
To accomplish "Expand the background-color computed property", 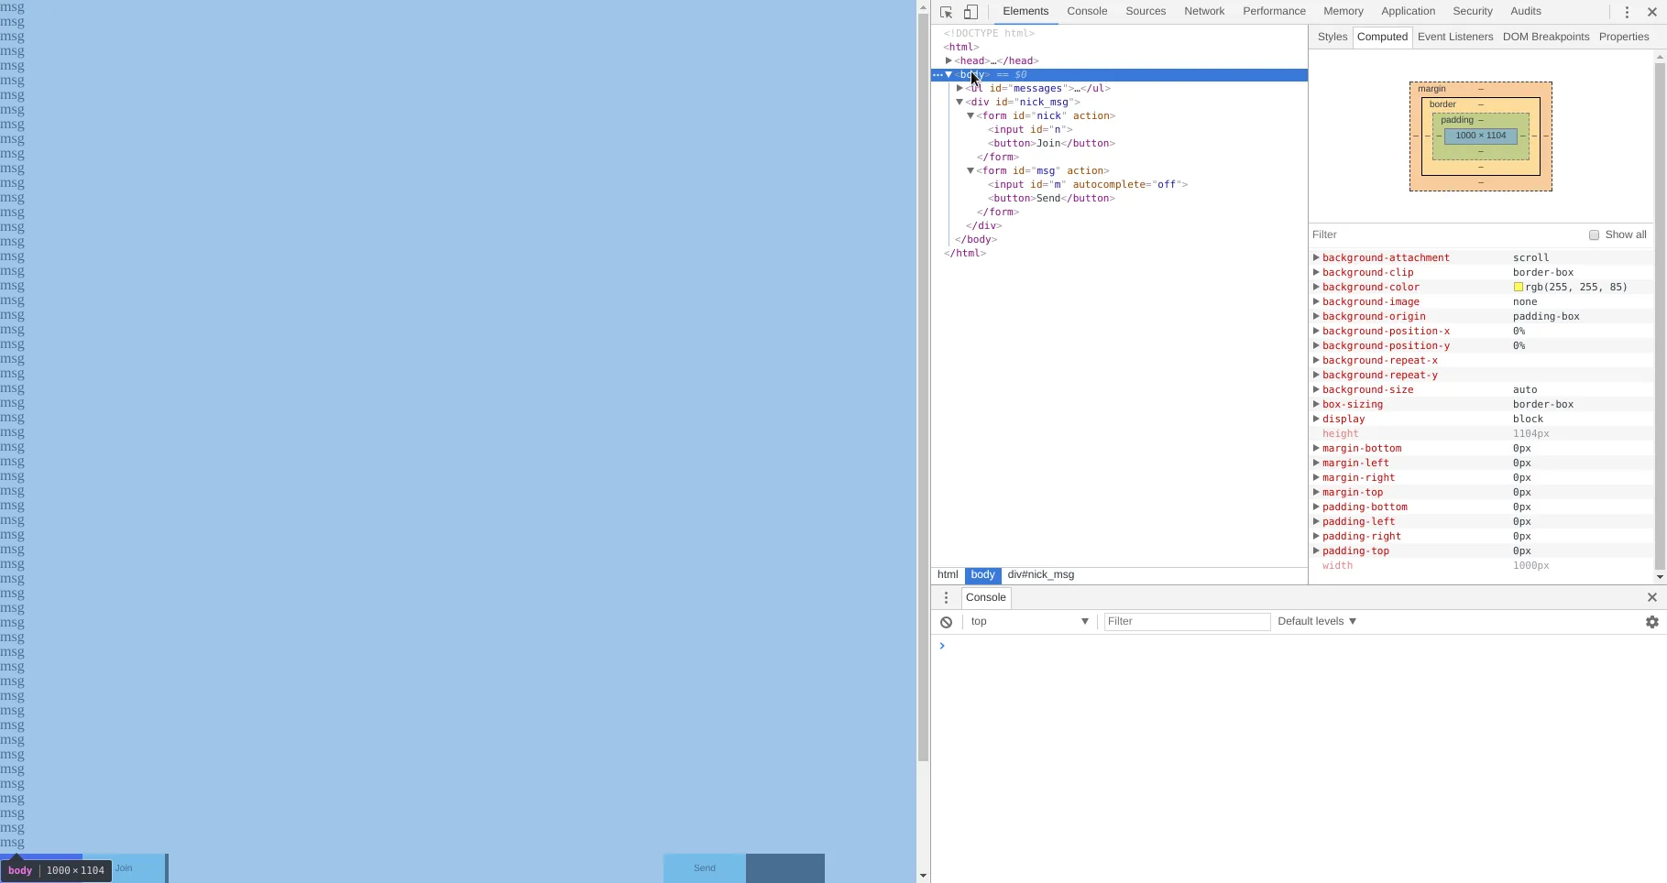I will click(x=1316, y=287).
